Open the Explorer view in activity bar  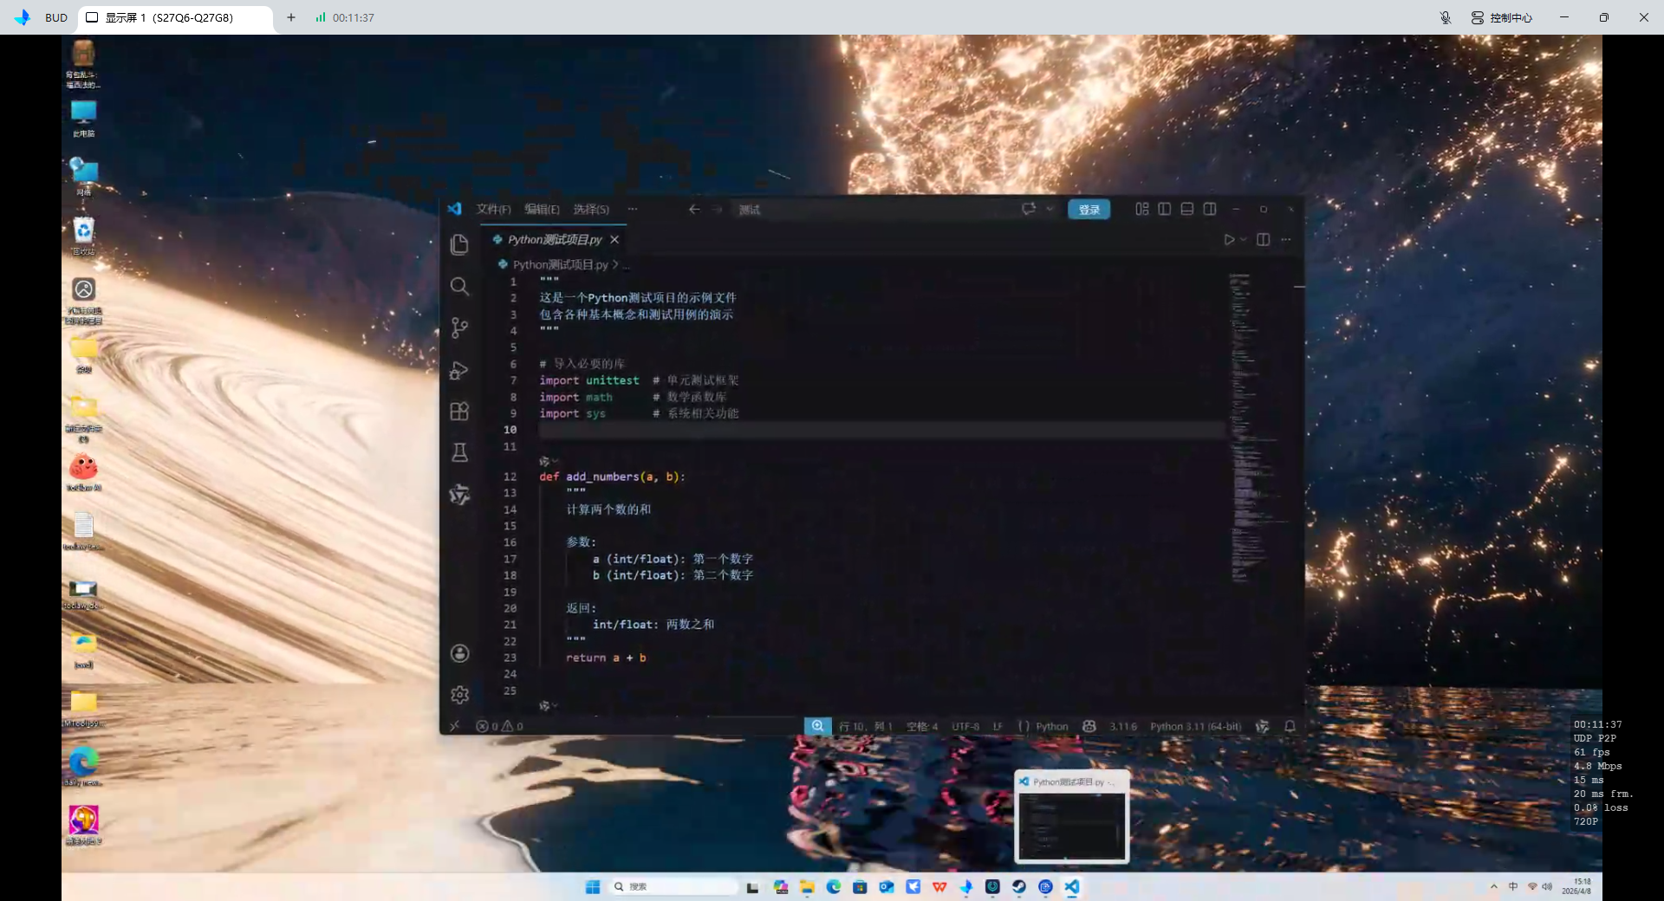(x=459, y=244)
